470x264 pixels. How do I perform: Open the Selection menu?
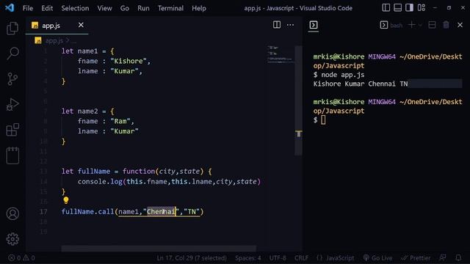(x=75, y=8)
